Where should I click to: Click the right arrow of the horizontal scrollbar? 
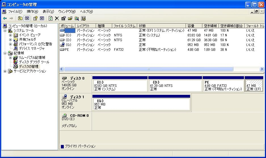pos(262,69)
